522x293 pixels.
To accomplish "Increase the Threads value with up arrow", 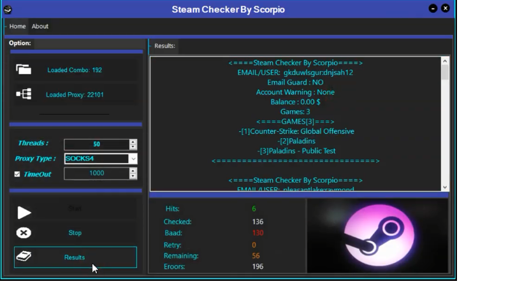I will pyautogui.click(x=133, y=141).
